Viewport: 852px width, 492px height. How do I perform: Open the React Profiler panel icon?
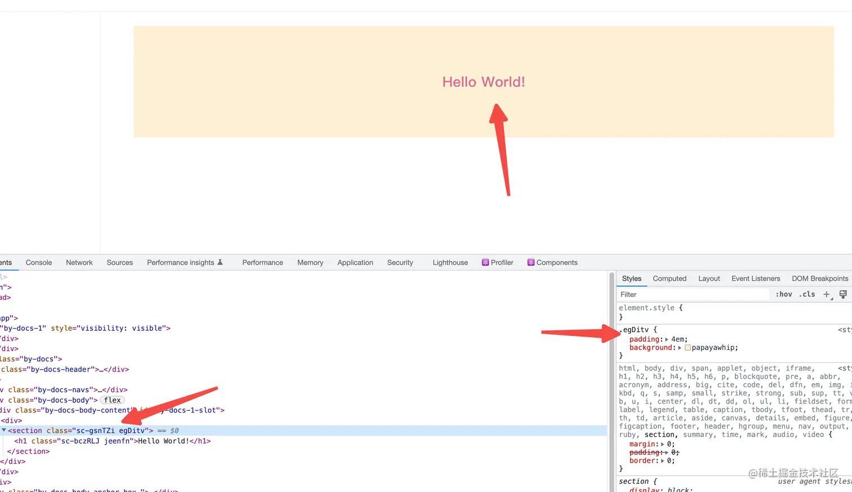485,262
